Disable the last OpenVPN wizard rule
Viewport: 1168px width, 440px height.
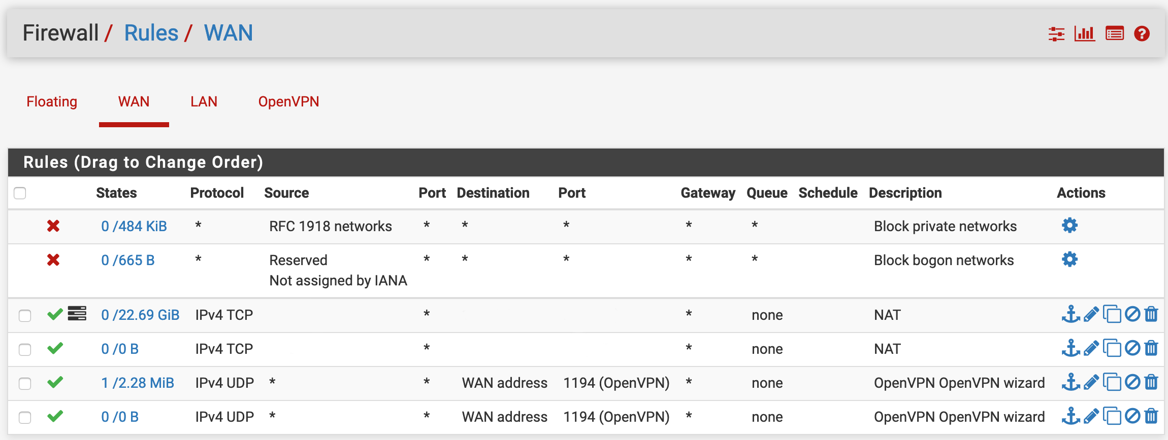tap(1132, 416)
